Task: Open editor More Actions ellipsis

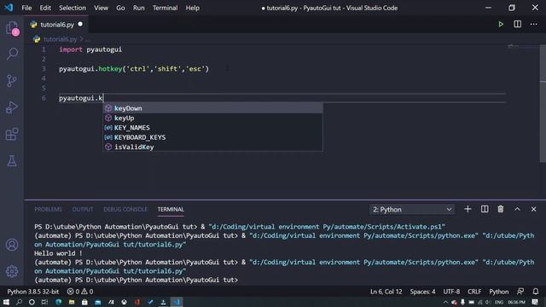Action: pyautogui.click(x=534, y=24)
